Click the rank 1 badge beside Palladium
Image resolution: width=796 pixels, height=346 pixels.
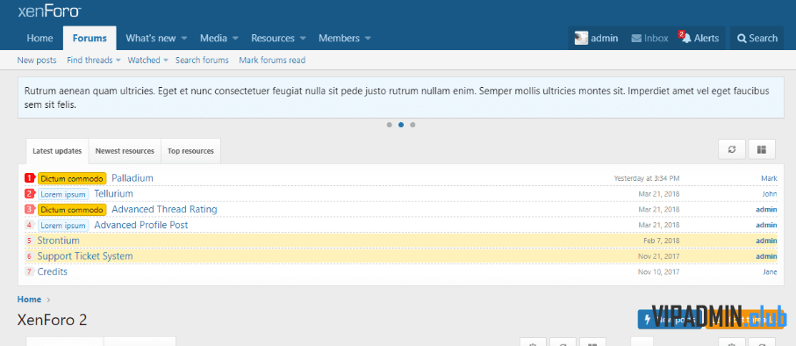(x=30, y=178)
